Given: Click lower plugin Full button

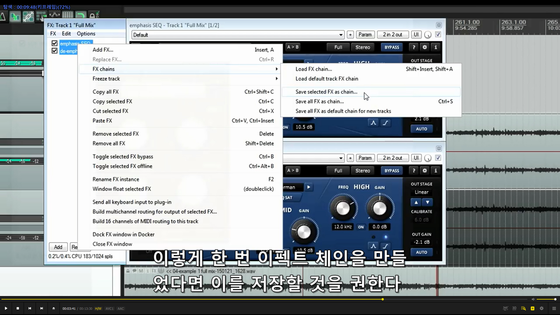Looking at the screenshot, I should 338,171.
